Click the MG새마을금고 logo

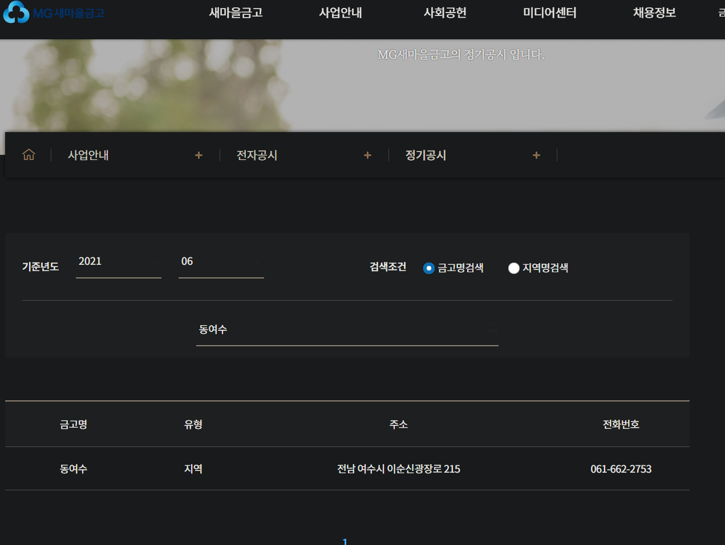[x=54, y=13]
